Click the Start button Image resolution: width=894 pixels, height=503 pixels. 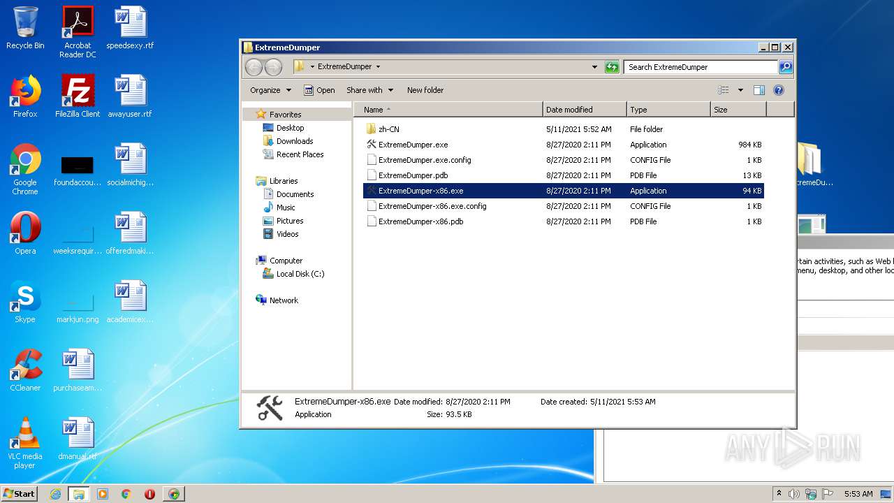(x=19, y=494)
